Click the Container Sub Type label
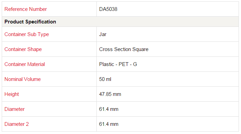Screen dimensions: 241x134 coord(27,34)
